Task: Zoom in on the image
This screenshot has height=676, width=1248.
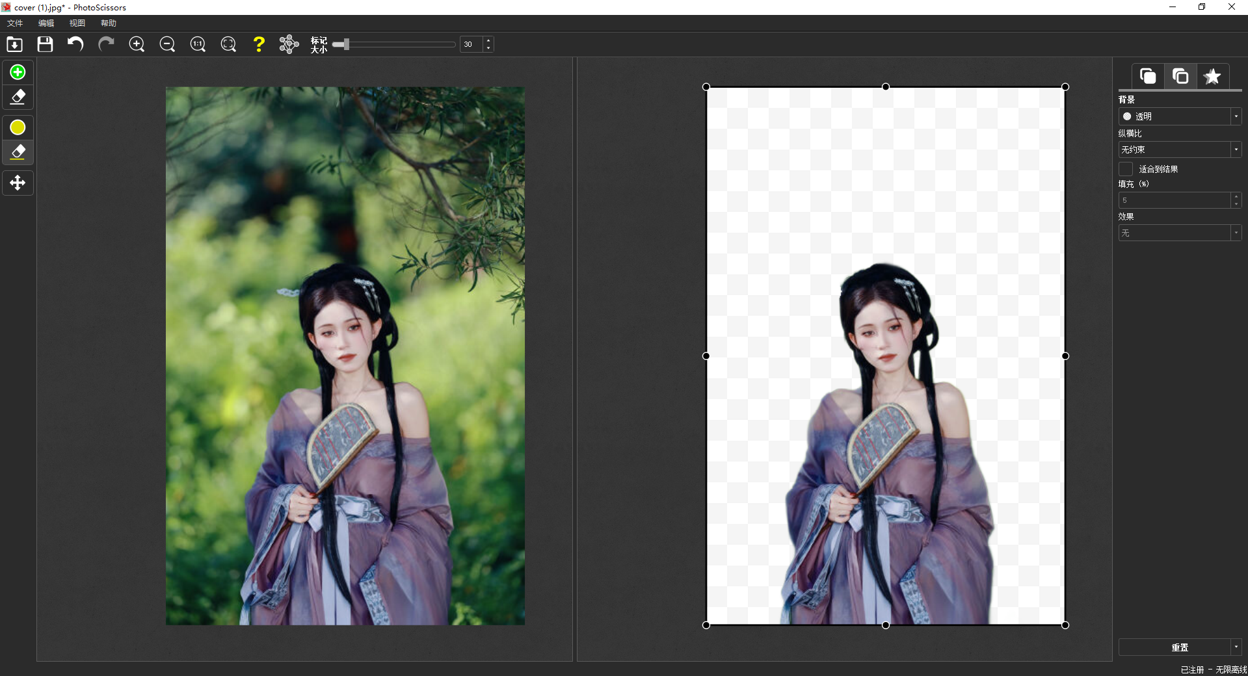Action: 137,44
